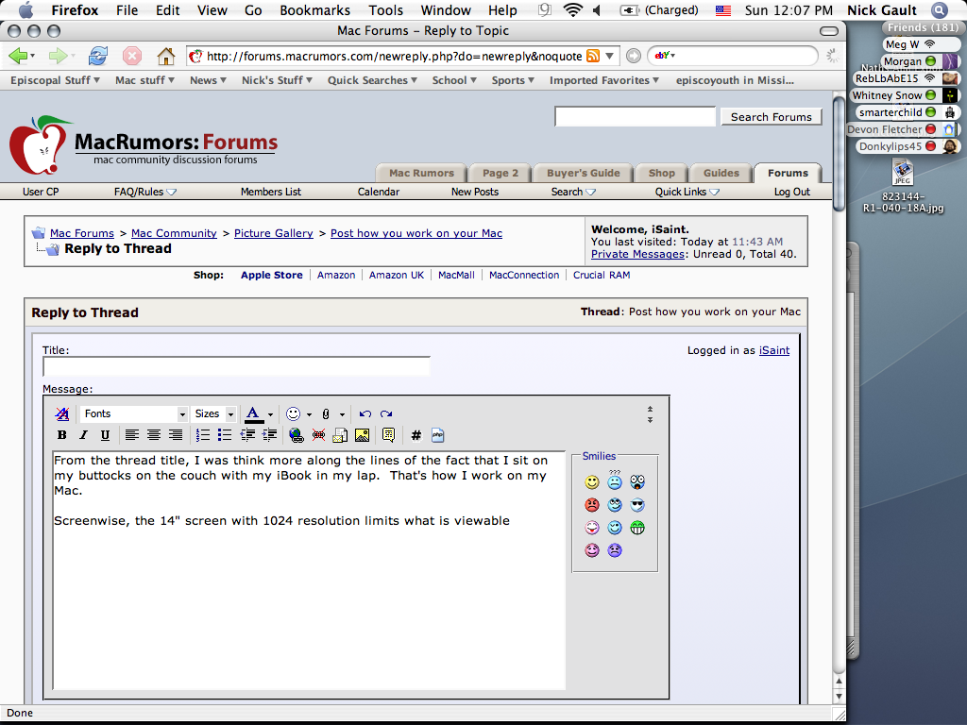The width and height of the screenshot is (967, 725).
Task: Open the text color dropdown arrow
Action: pyautogui.click(x=270, y=414)
